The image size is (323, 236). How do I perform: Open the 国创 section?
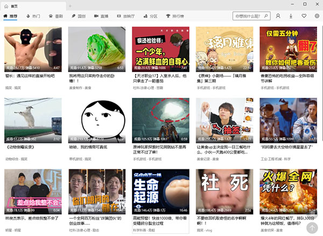click(x=79, y=17)
